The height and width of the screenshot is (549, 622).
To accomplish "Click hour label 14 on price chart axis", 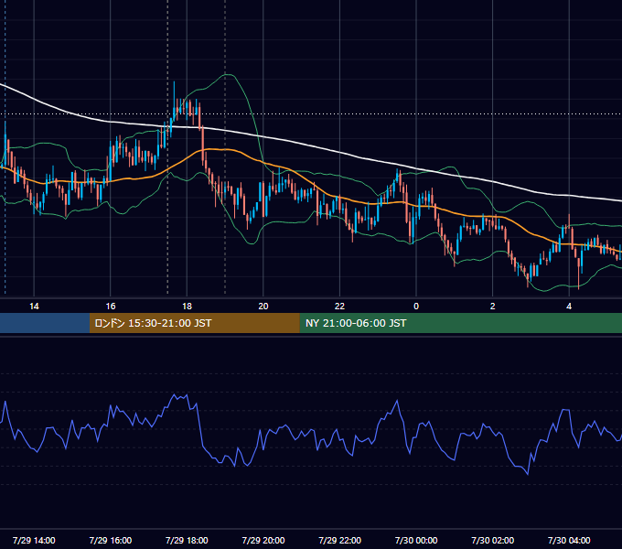I will (34, 307).
